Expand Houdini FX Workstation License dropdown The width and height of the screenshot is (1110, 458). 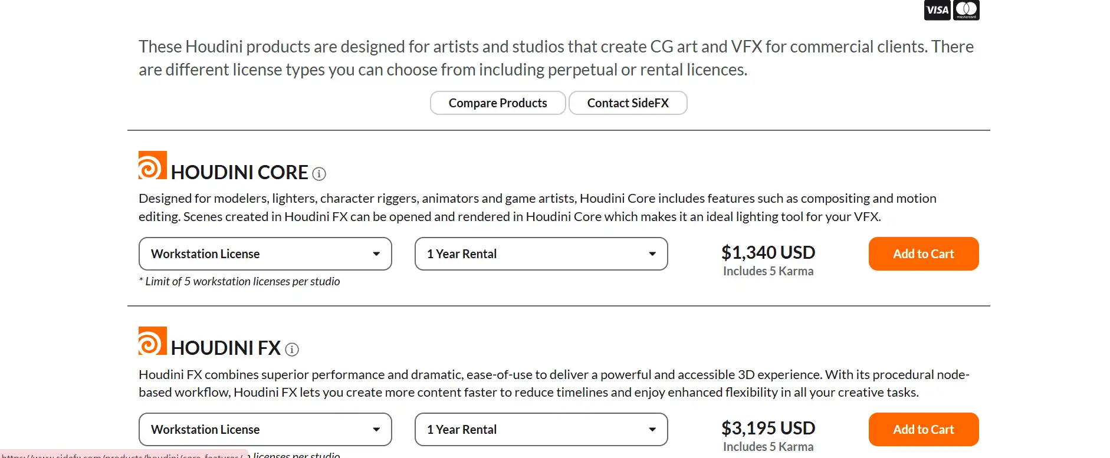click(x=265, y=430)
